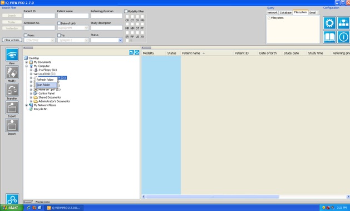Enable the To date checkbox

(x=59, y=35)
